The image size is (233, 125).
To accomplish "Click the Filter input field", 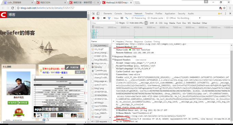I will tap(103, 23).
